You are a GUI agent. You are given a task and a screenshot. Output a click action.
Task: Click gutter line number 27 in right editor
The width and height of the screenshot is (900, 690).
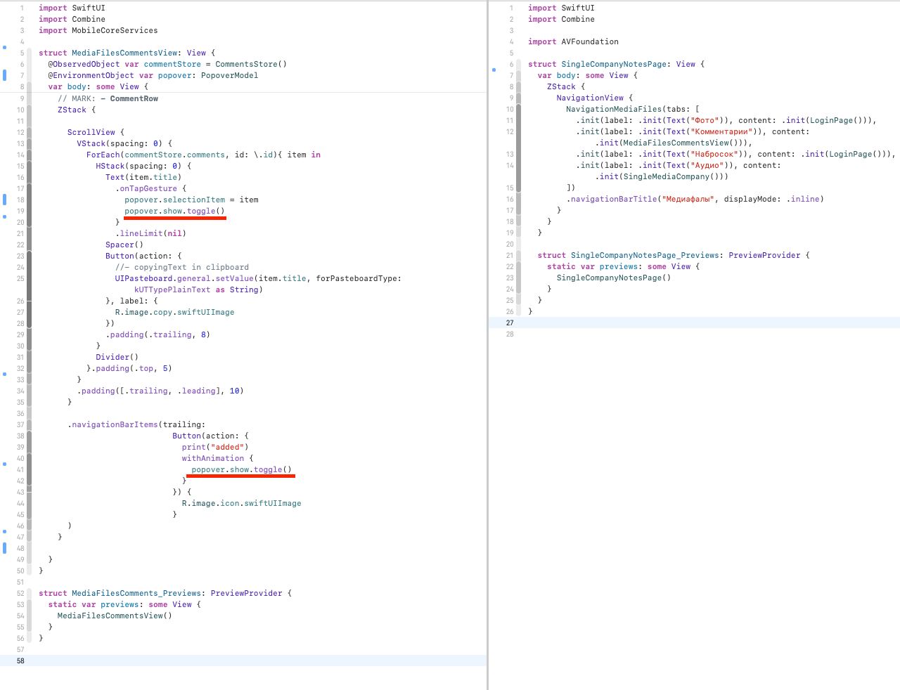510,323
